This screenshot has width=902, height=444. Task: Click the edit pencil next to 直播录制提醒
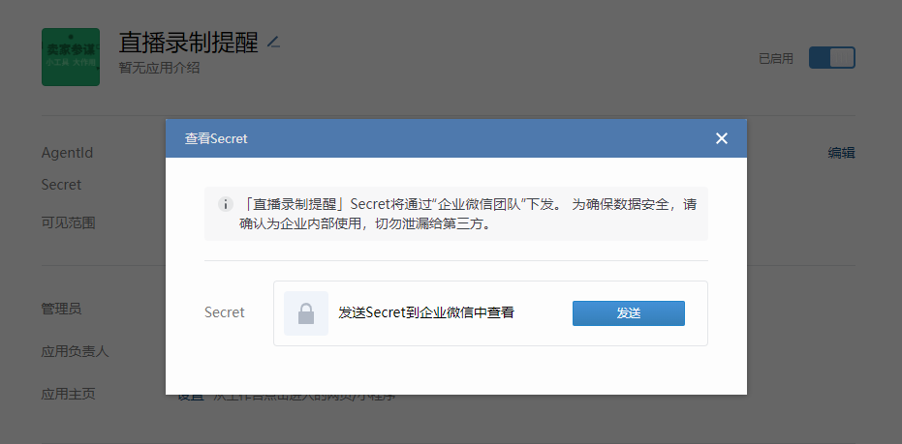coord(273,42)
